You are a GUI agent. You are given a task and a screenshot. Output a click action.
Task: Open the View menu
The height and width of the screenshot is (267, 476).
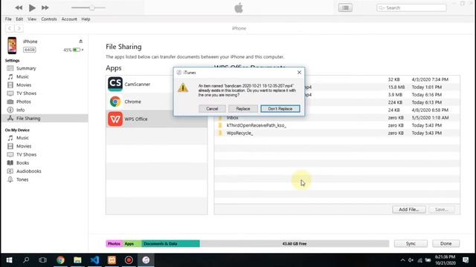click(32, 19)
